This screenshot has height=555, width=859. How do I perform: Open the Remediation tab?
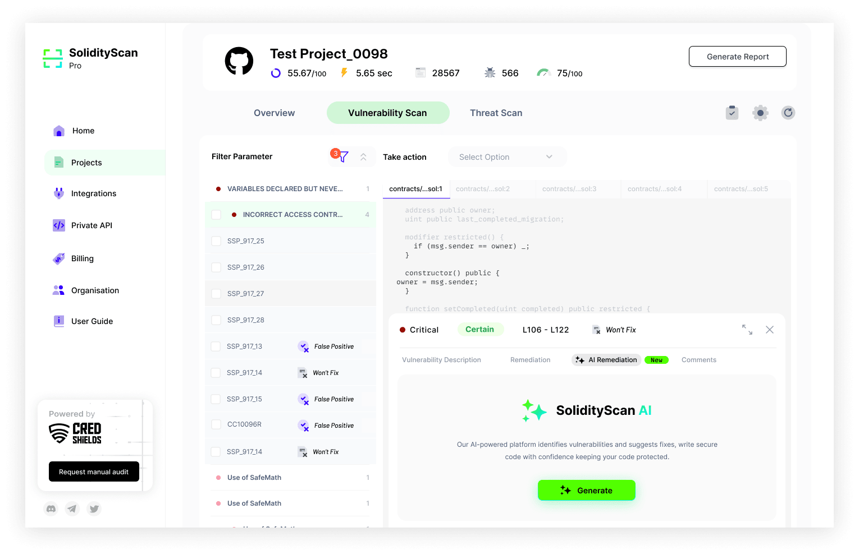tap(530, 360)
